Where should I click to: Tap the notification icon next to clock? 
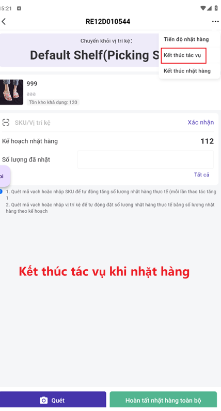[19, 8]
